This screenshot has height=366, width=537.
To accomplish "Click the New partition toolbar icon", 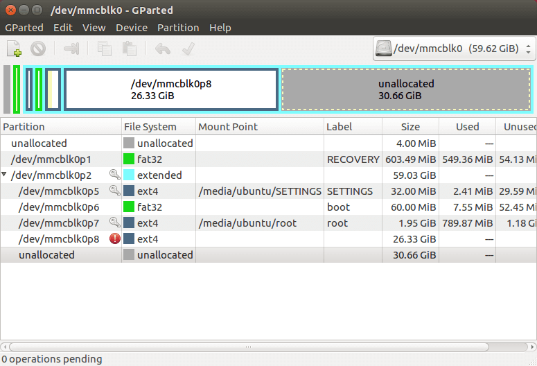I will pyautogui.click(x=14, y=49).
